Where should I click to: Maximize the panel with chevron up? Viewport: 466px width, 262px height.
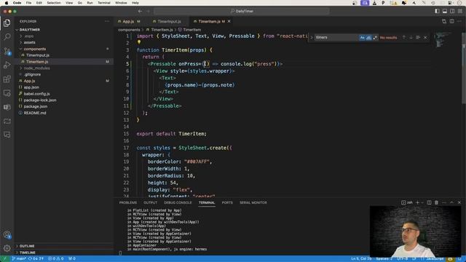(x=451, y=202)
